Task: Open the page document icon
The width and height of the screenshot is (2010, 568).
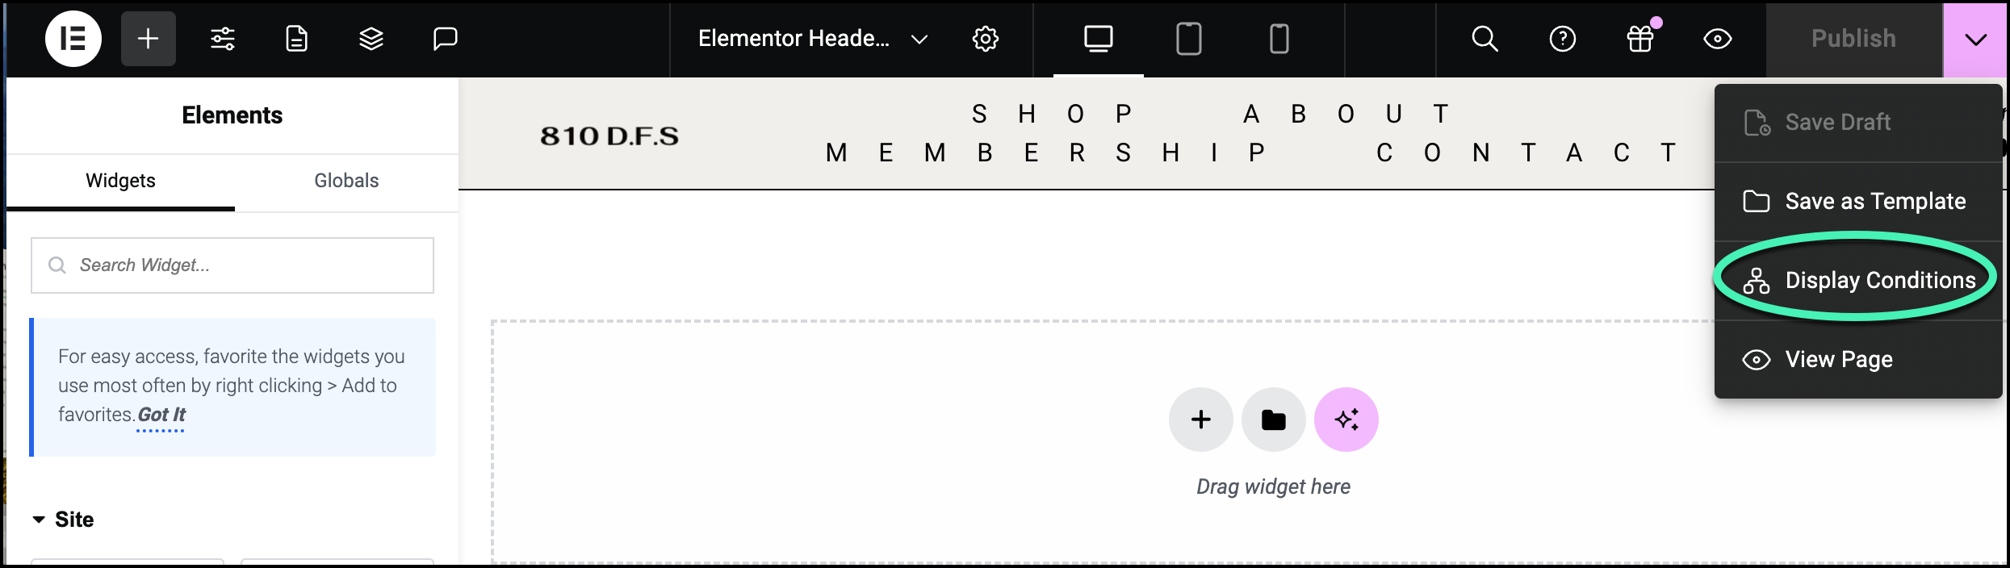Action: coord(297,39)
